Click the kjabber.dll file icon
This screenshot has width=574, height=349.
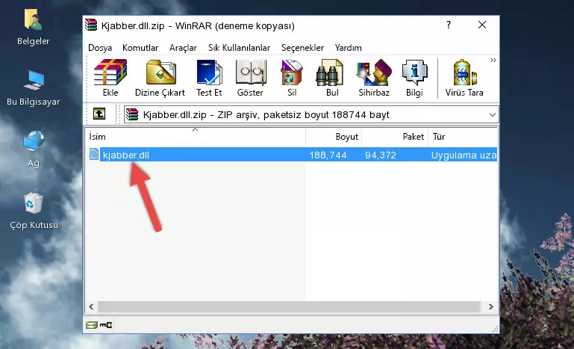tap(94, 155)
